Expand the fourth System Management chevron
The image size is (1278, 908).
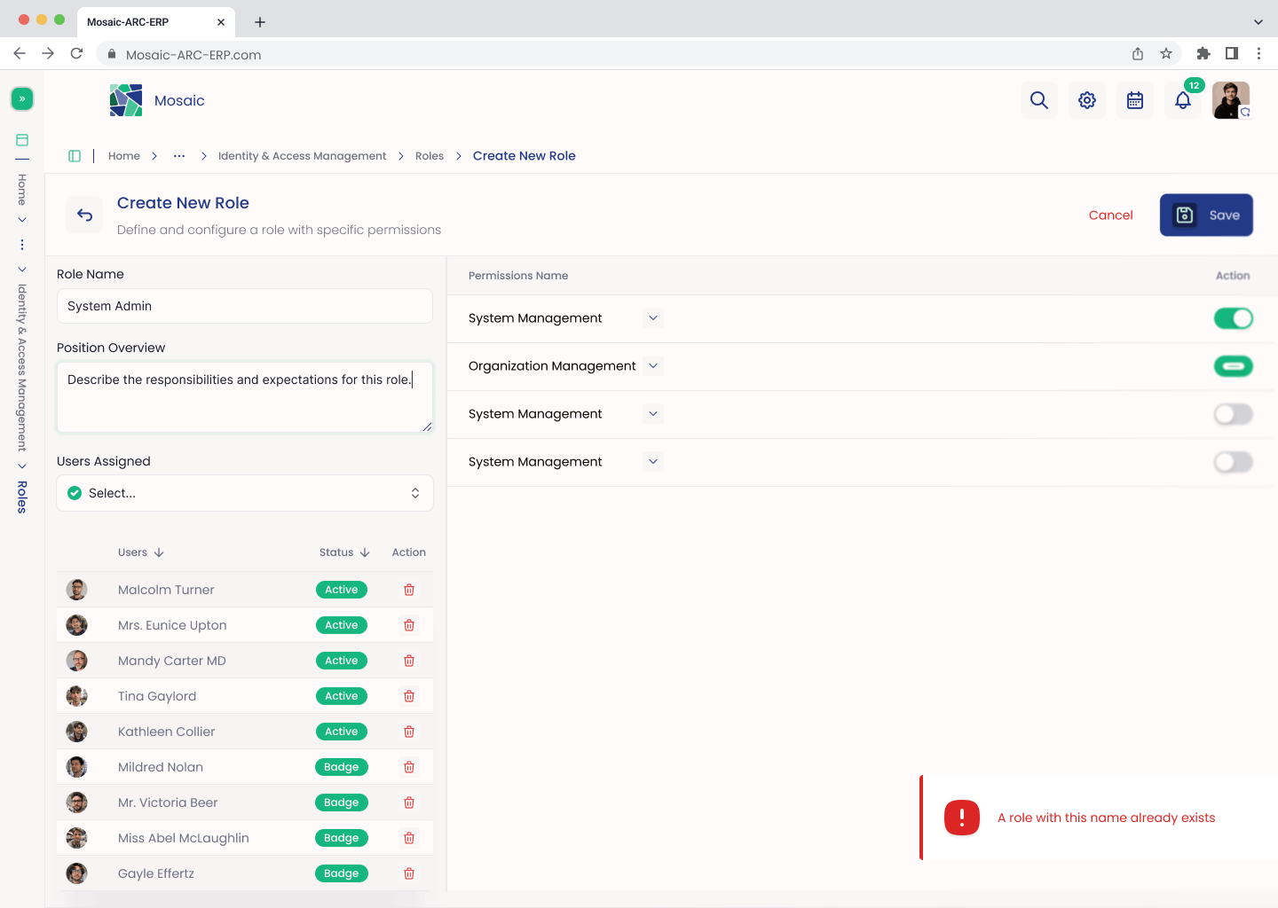653,462
